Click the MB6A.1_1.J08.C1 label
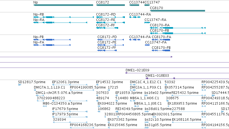Image resolution: width=229 pixels, height=129 pixels. click(148, 104)
